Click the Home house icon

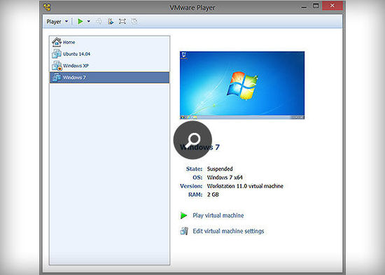click(x=57, y=42)
